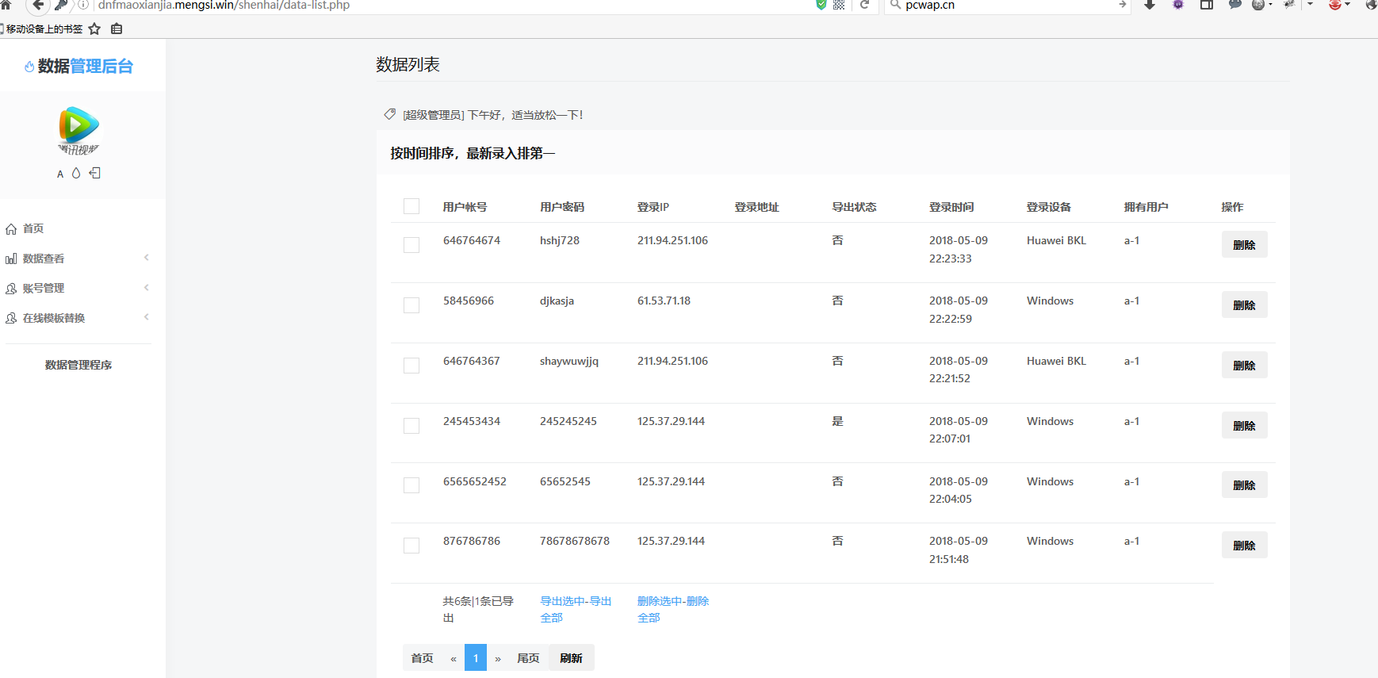The width and height of the screenshot is (1378, 678).
Task: Click the letter A icon under the avatar
Action: pos(60,174)
